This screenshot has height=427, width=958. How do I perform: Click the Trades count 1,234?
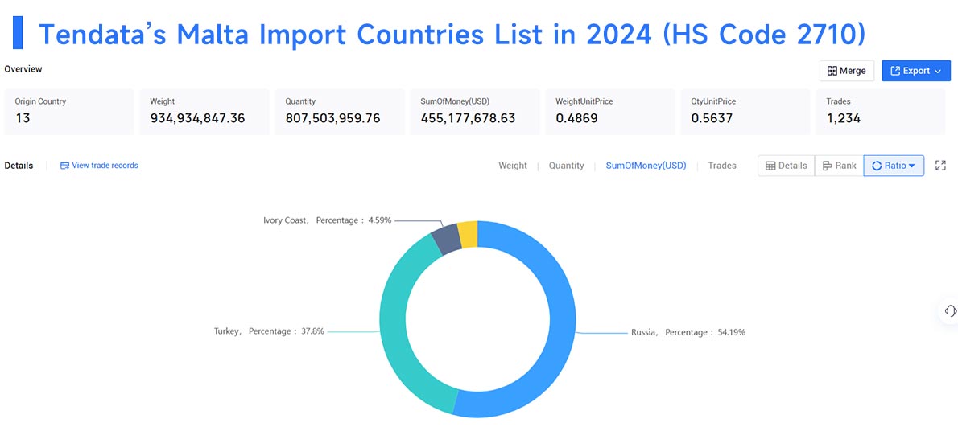coord(843,118)
